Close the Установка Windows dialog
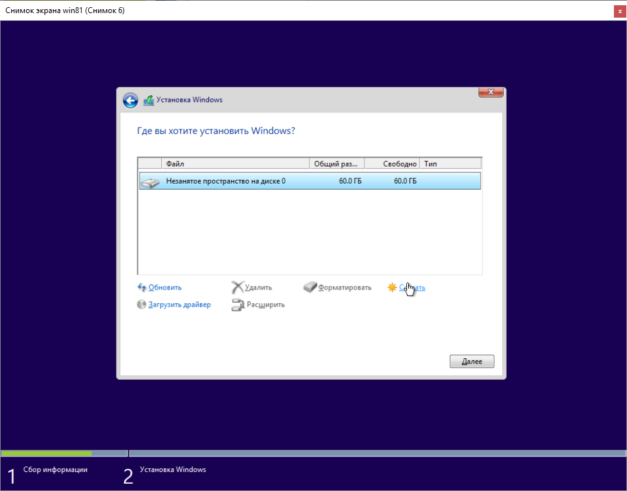 click(490, 92)
